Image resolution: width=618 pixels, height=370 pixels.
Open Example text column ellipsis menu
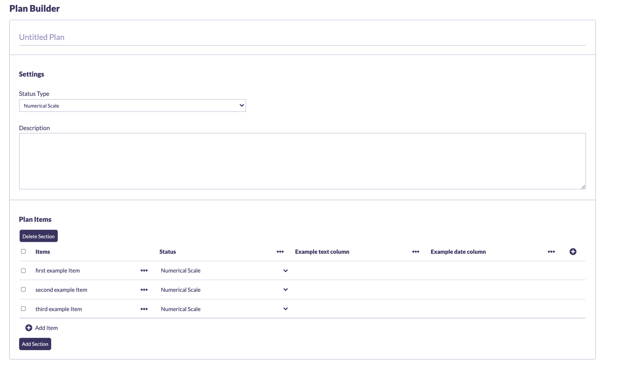pos(415,252)
